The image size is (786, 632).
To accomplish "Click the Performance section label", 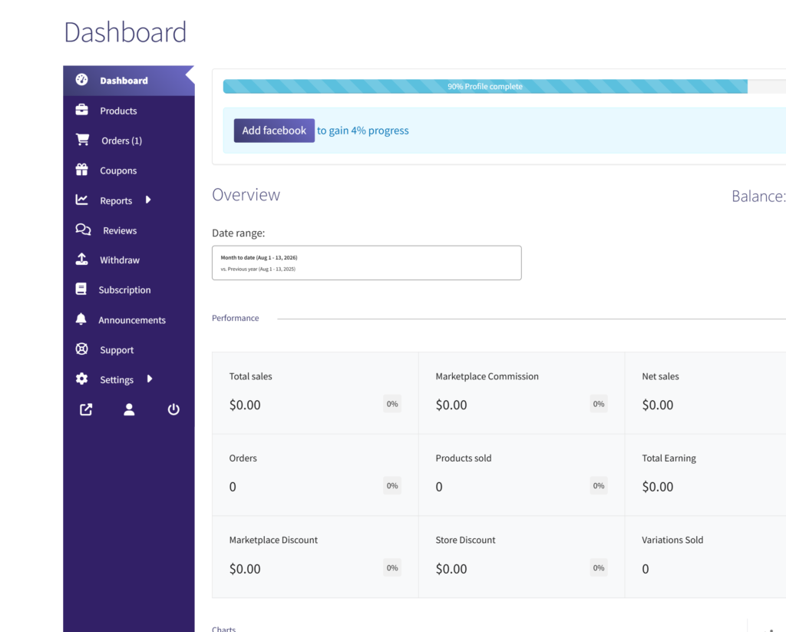I will pyautogui.click(x=236, y=318).
